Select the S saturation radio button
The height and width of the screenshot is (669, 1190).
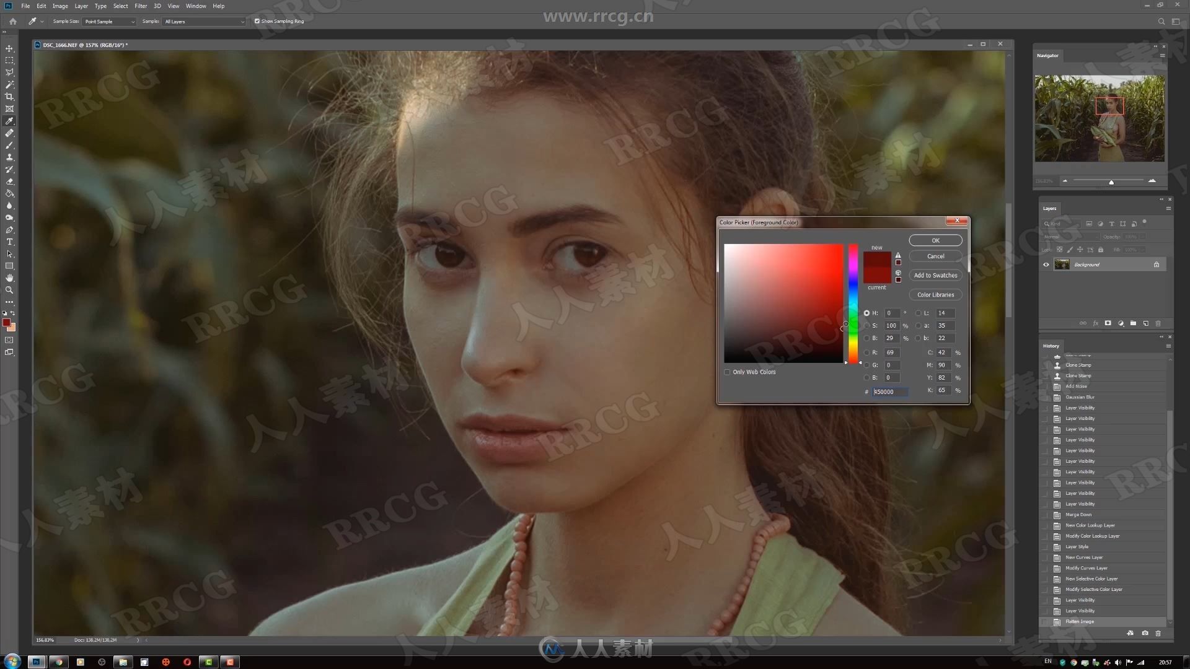pos(866,326)
